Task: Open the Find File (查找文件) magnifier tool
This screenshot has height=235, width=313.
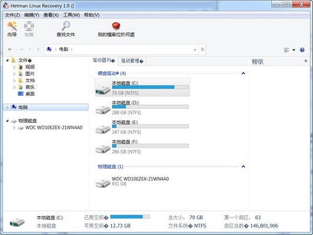Action: tap(66, 26)
